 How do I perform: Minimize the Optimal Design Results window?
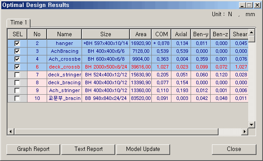(242, 5)
